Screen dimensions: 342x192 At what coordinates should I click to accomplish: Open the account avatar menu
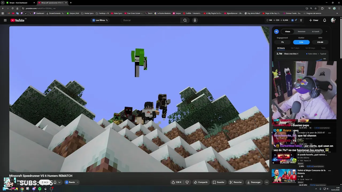pyautogui.click(x=333, y=20)
